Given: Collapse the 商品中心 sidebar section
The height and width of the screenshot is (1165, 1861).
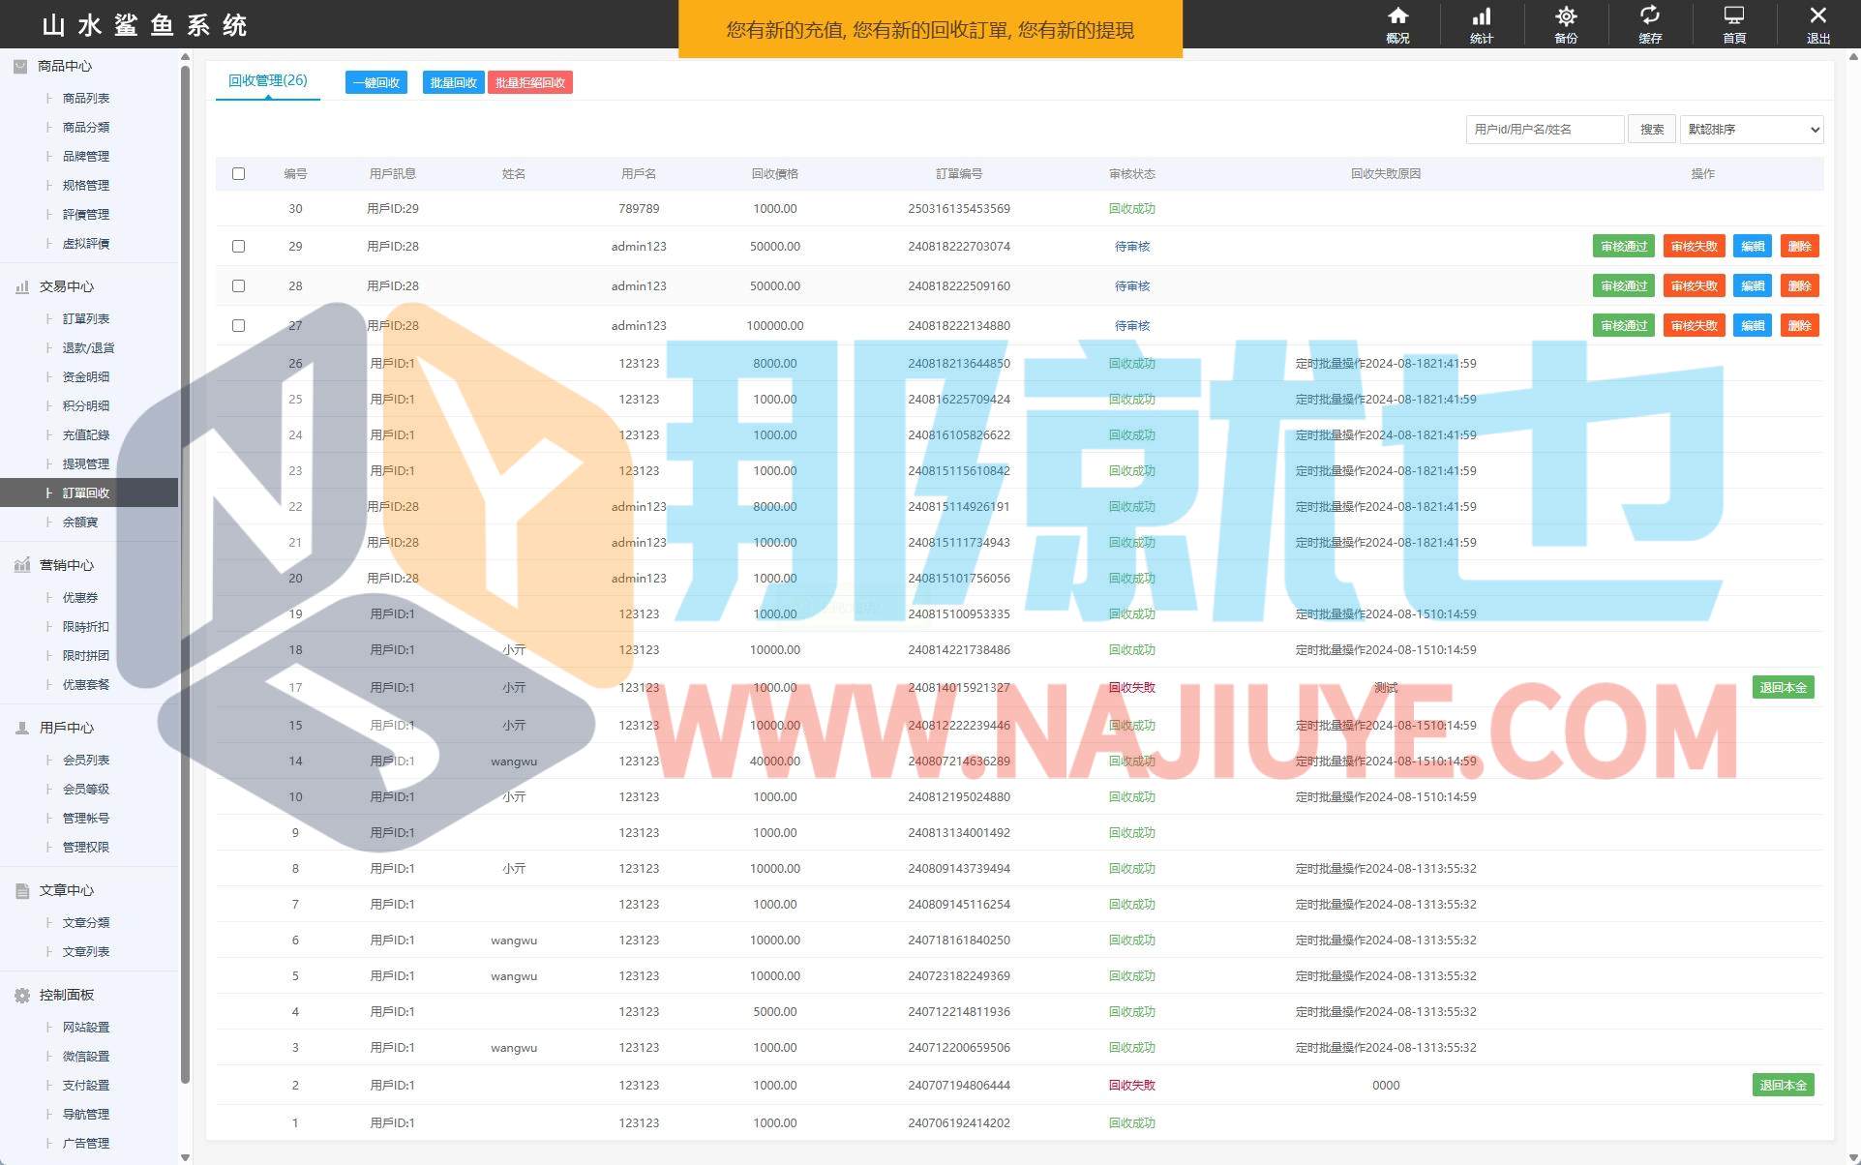Looking at the screenshot, I should [65, 66].
